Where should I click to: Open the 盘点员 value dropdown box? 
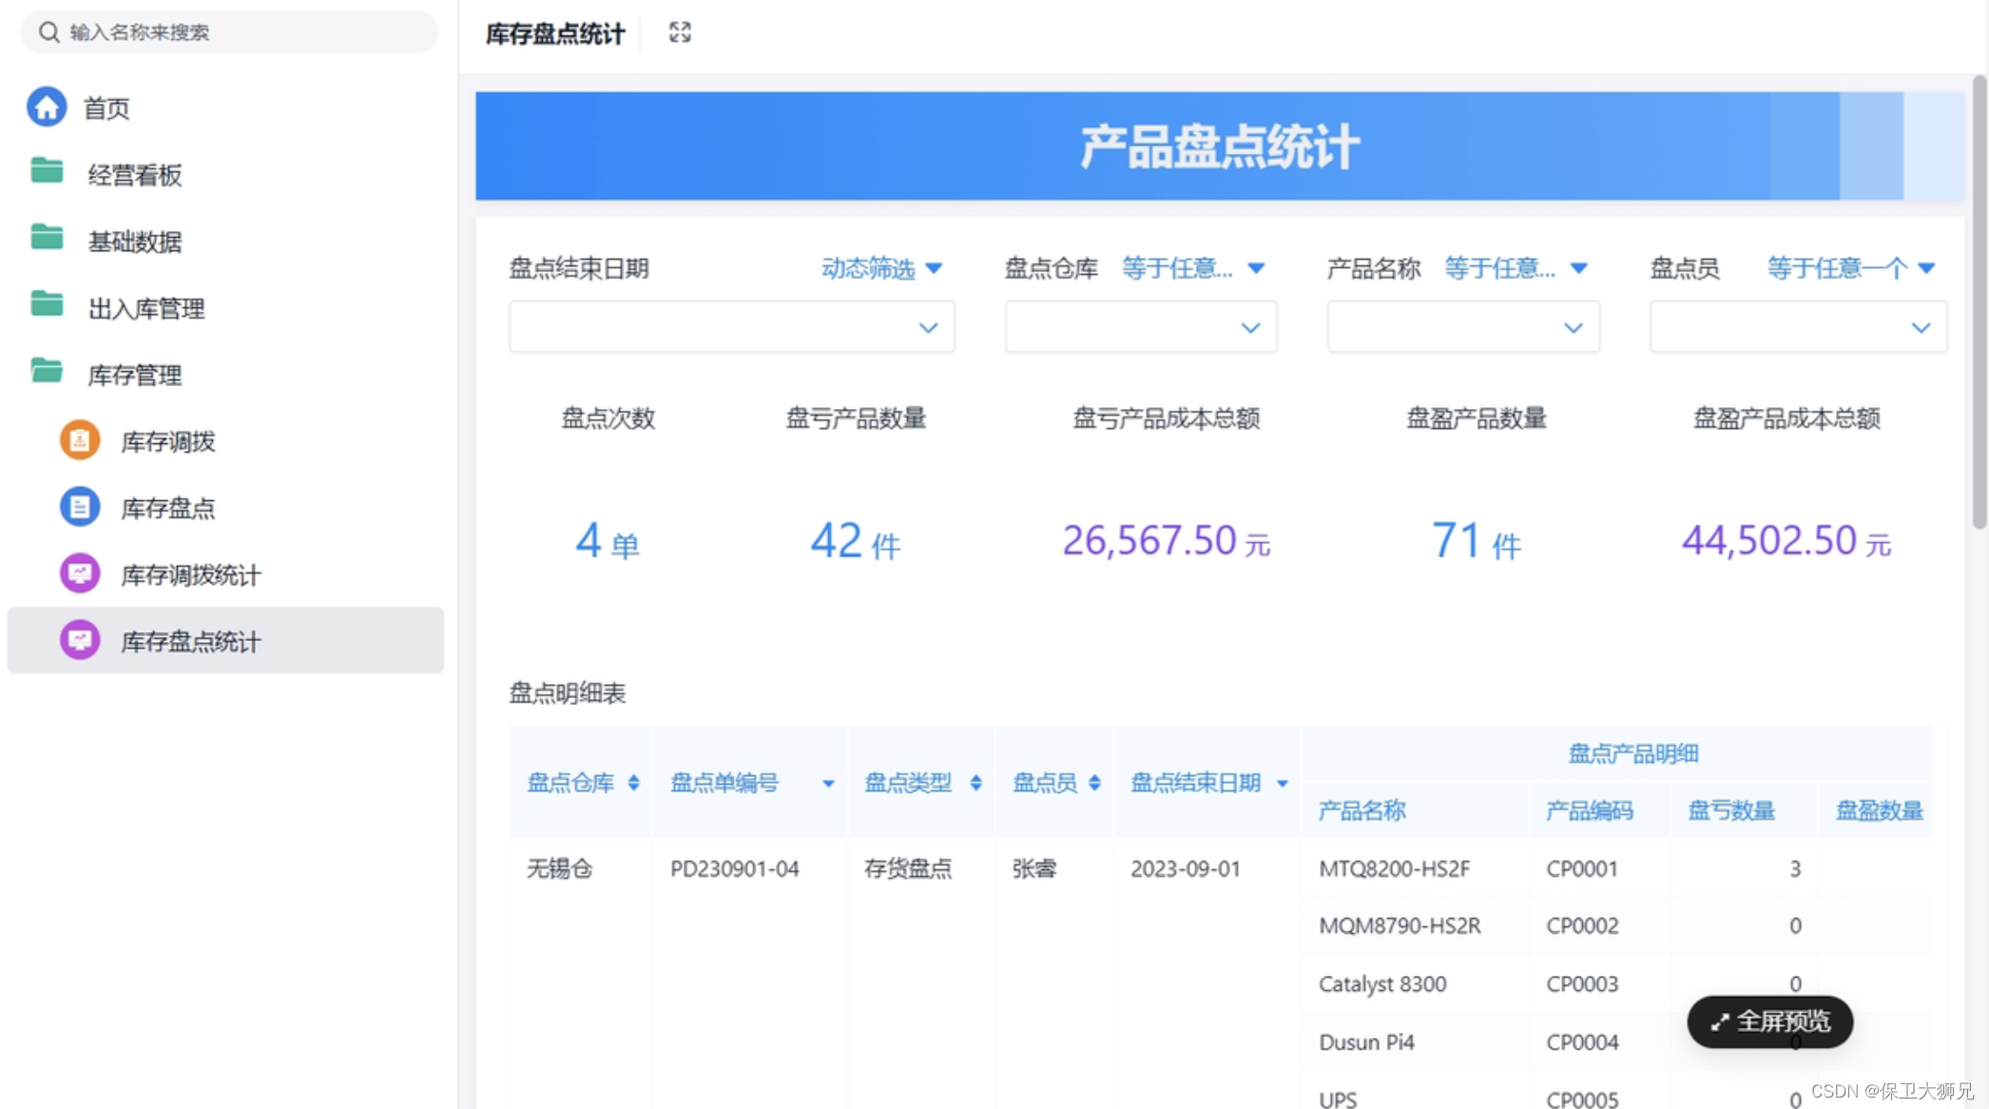tap(1797, 328)
